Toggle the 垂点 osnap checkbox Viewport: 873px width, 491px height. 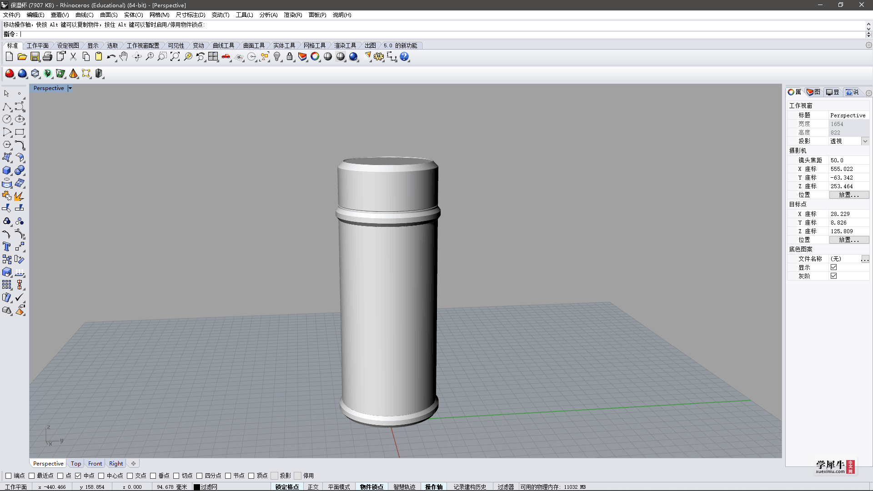pyautogui.click(x=153, y=476)
